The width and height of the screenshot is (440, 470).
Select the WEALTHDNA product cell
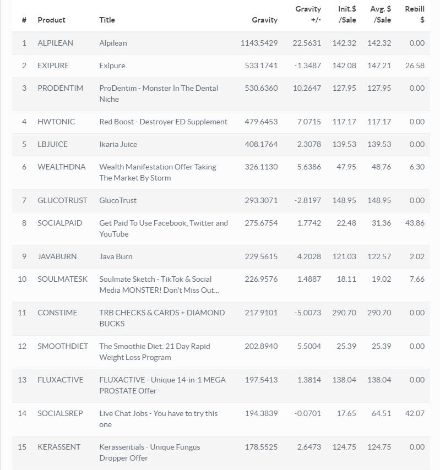coord(62,167)
